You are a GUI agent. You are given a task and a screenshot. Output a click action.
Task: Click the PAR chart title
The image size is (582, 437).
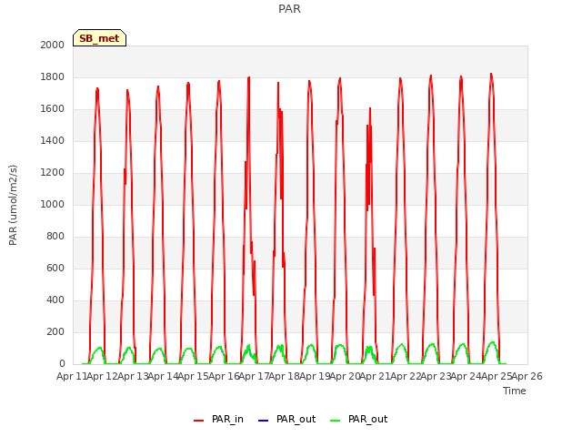coord(289,8)
